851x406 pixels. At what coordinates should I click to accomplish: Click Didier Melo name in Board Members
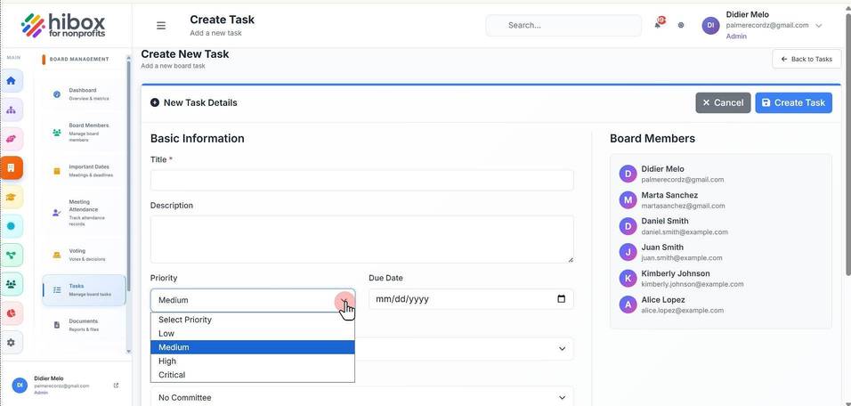tap(662, 169)
